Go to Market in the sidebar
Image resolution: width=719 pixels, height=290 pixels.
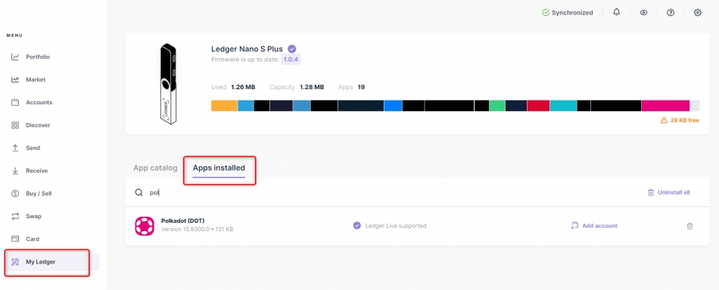pyautogui.click(x=36, y=79)
